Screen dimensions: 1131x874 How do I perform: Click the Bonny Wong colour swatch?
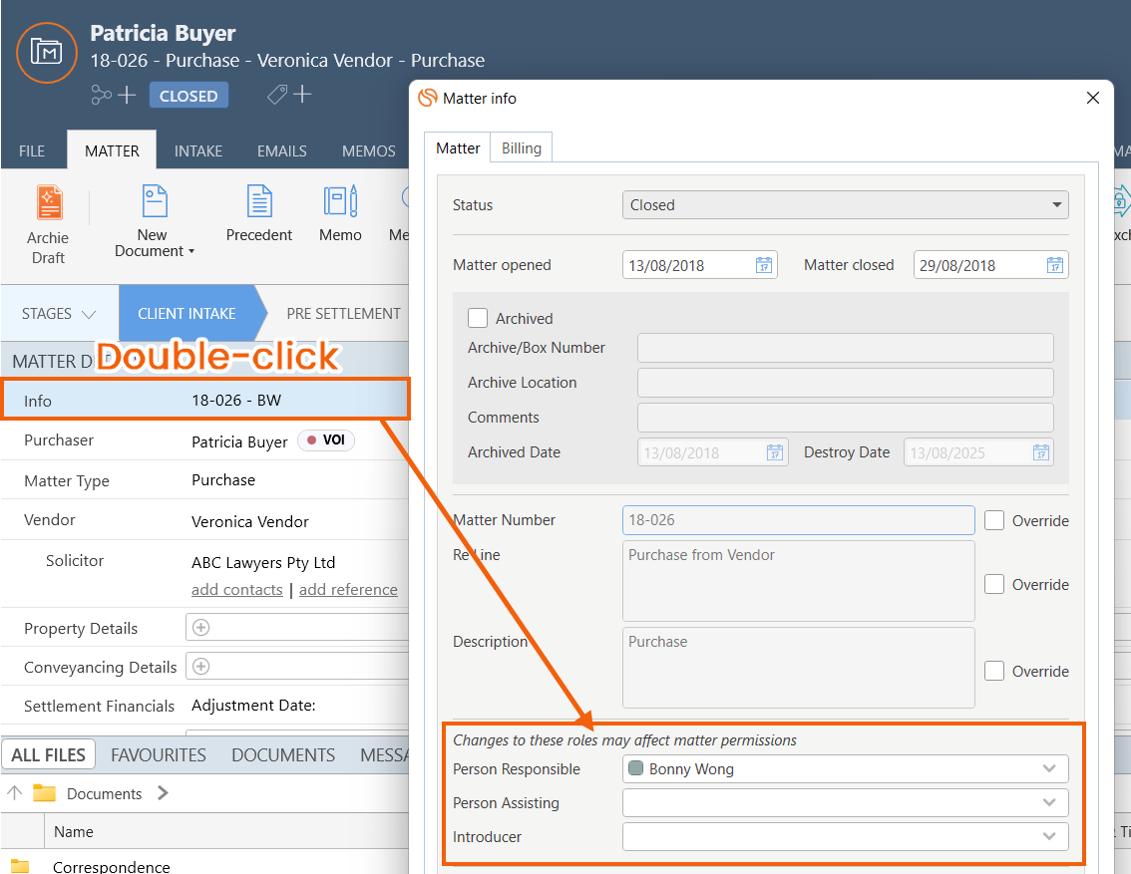(x=635, y=768)
